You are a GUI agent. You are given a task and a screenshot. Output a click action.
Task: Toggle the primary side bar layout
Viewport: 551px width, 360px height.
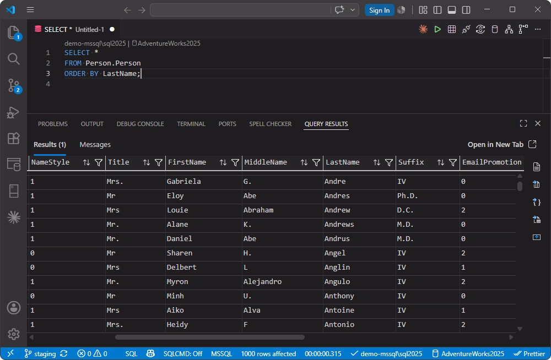coord(437,10)
